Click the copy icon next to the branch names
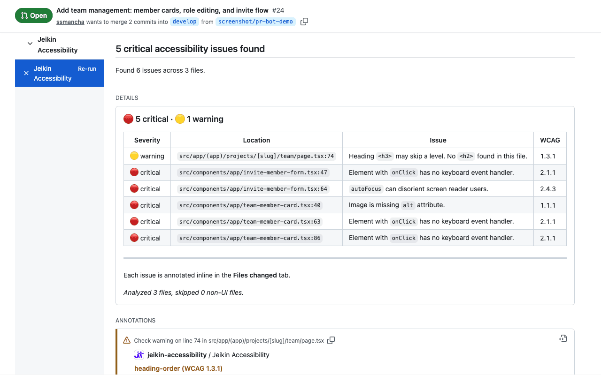This screenshot has height=375, width=601. click(x=304, y=21)
